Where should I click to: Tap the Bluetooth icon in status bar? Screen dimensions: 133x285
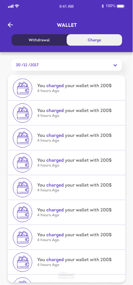point(102,6)
